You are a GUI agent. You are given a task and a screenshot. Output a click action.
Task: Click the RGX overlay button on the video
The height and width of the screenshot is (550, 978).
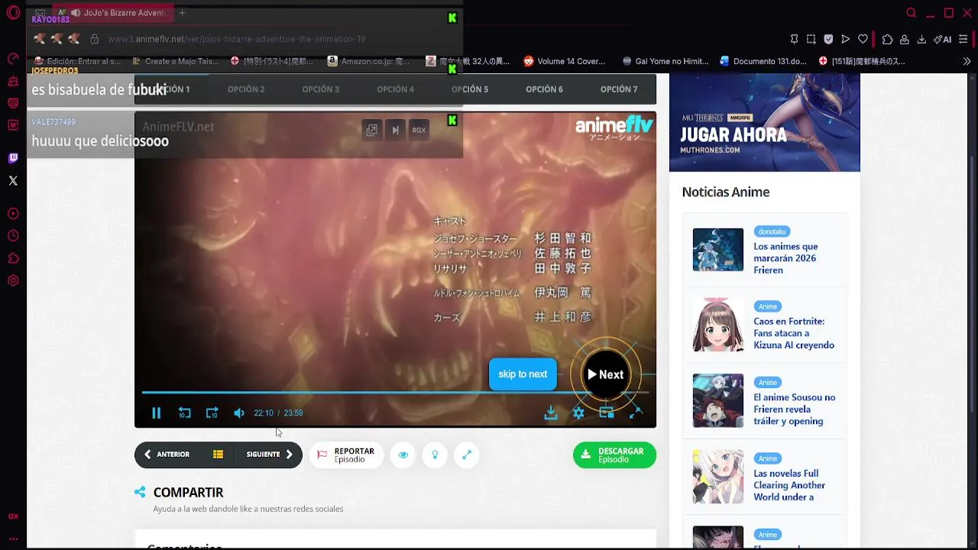point(419,130)
